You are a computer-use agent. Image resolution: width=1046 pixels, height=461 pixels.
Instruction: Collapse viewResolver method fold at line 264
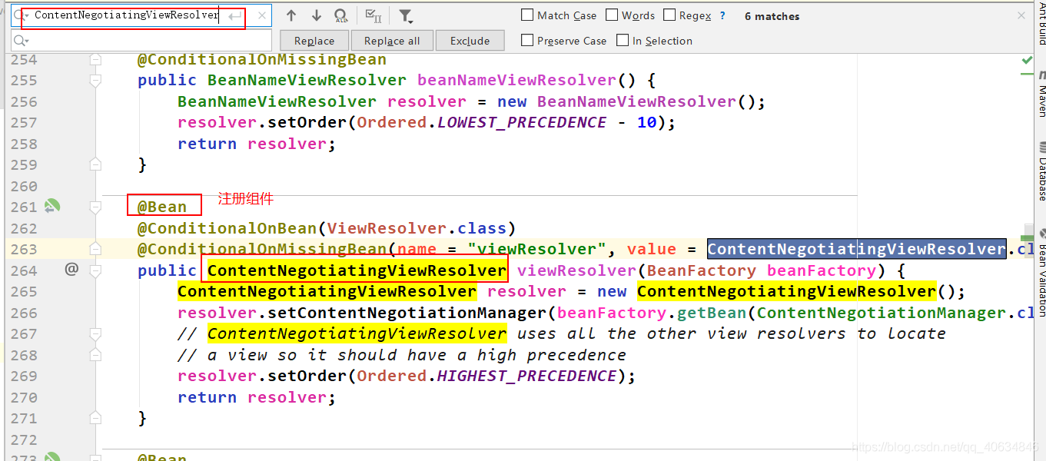pyautogui.click(x=95, y=270)
